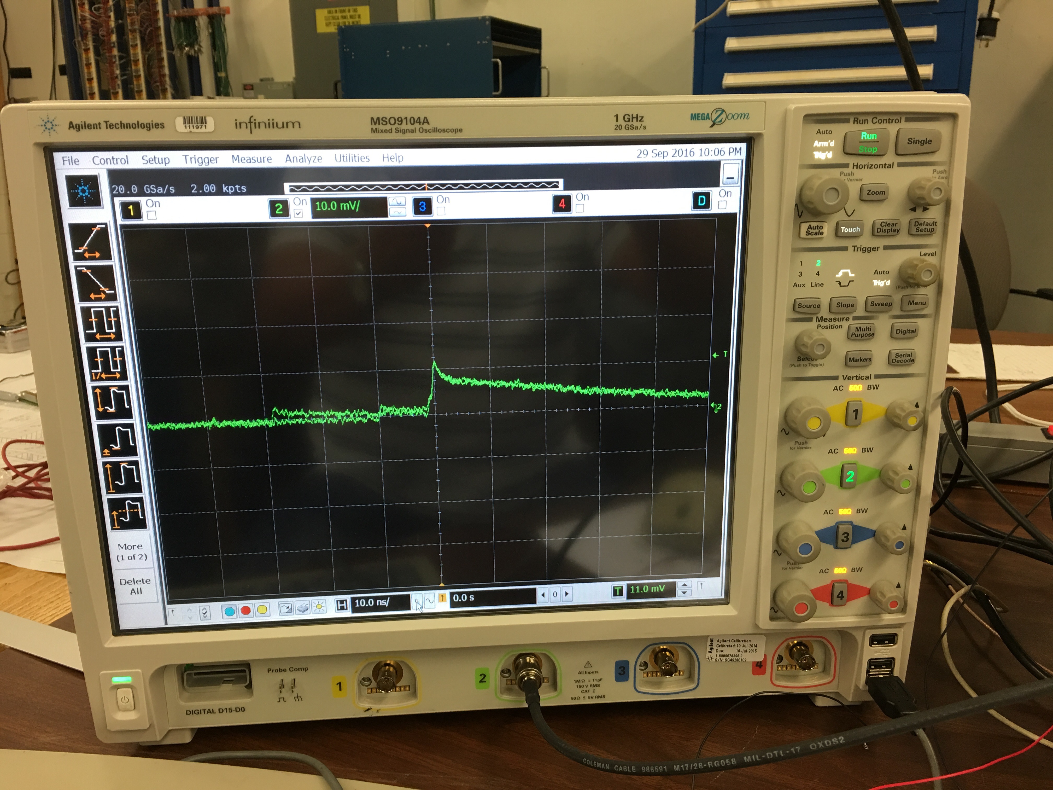The image size is (1053, 790).
Task: Click the channel 2 green button
Action: tap(279, 208)
